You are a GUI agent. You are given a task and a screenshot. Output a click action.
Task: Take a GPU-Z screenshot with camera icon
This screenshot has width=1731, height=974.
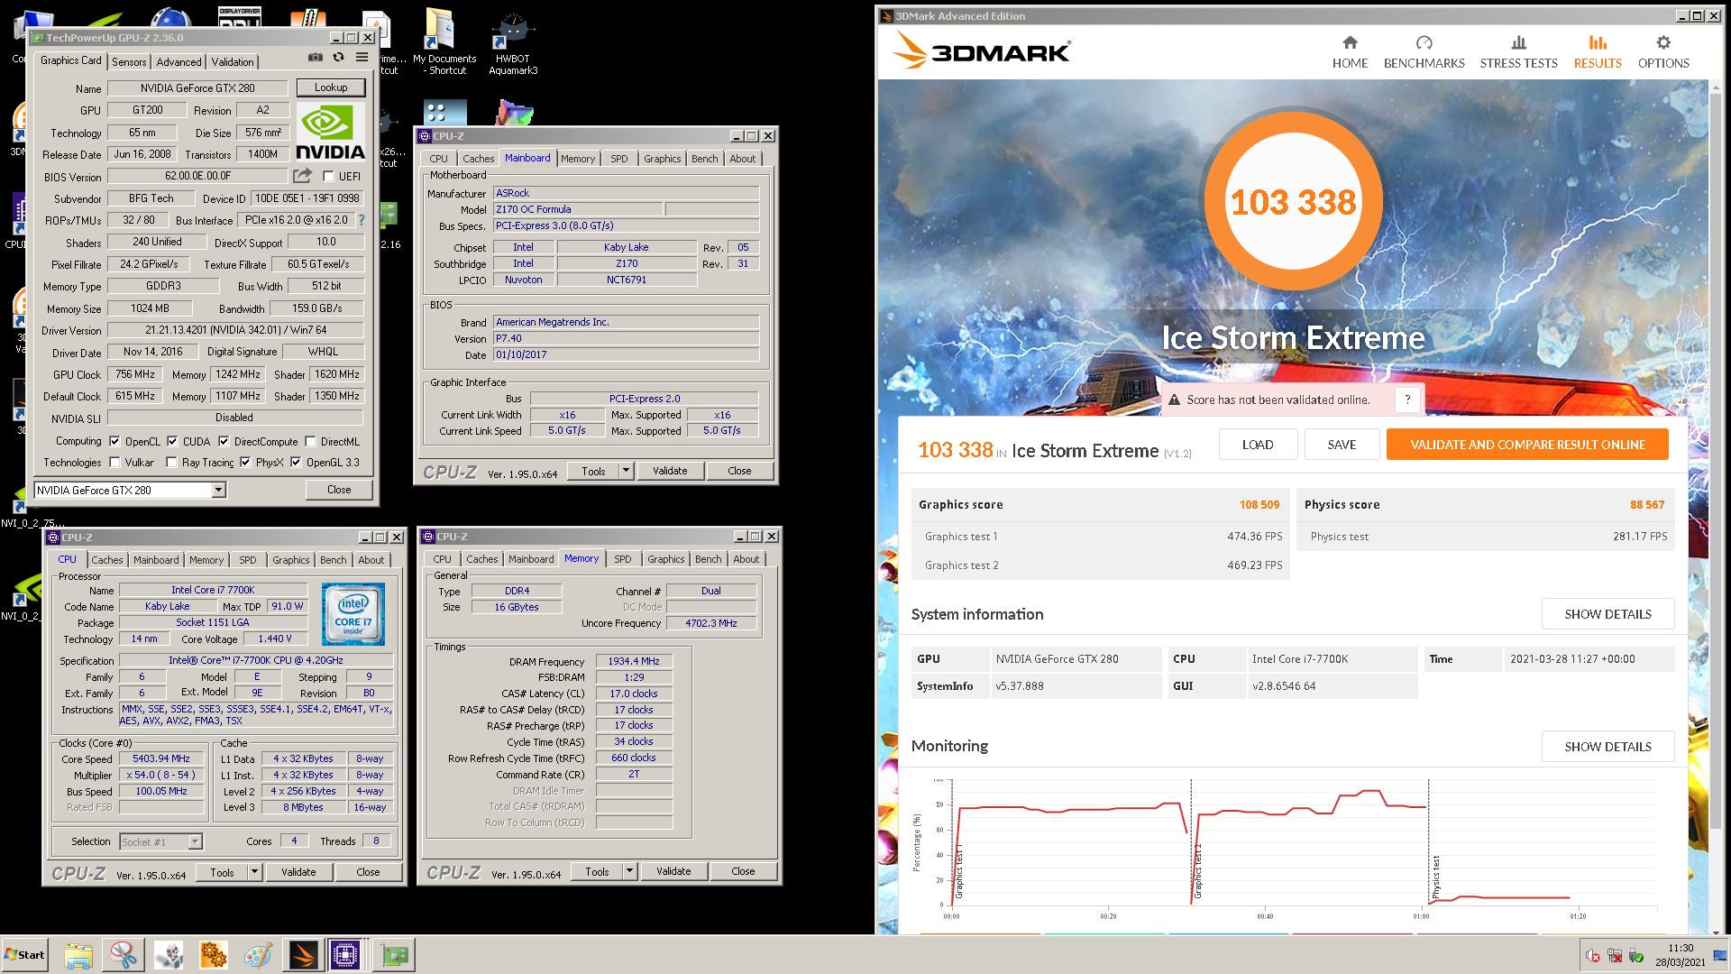click(315, 58)
